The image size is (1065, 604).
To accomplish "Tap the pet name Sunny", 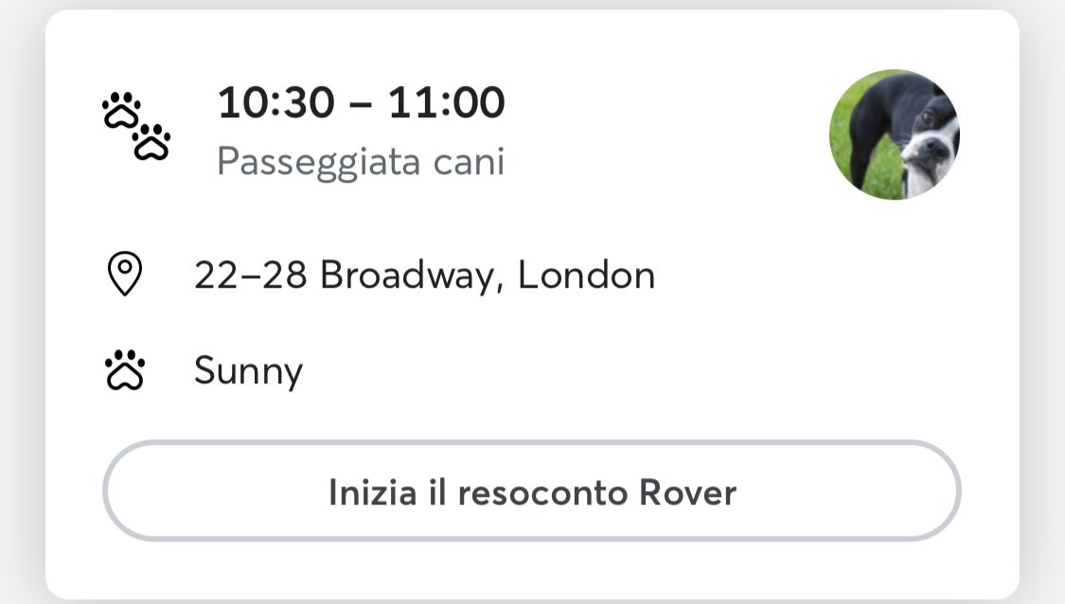I will [x=249, y=371].
